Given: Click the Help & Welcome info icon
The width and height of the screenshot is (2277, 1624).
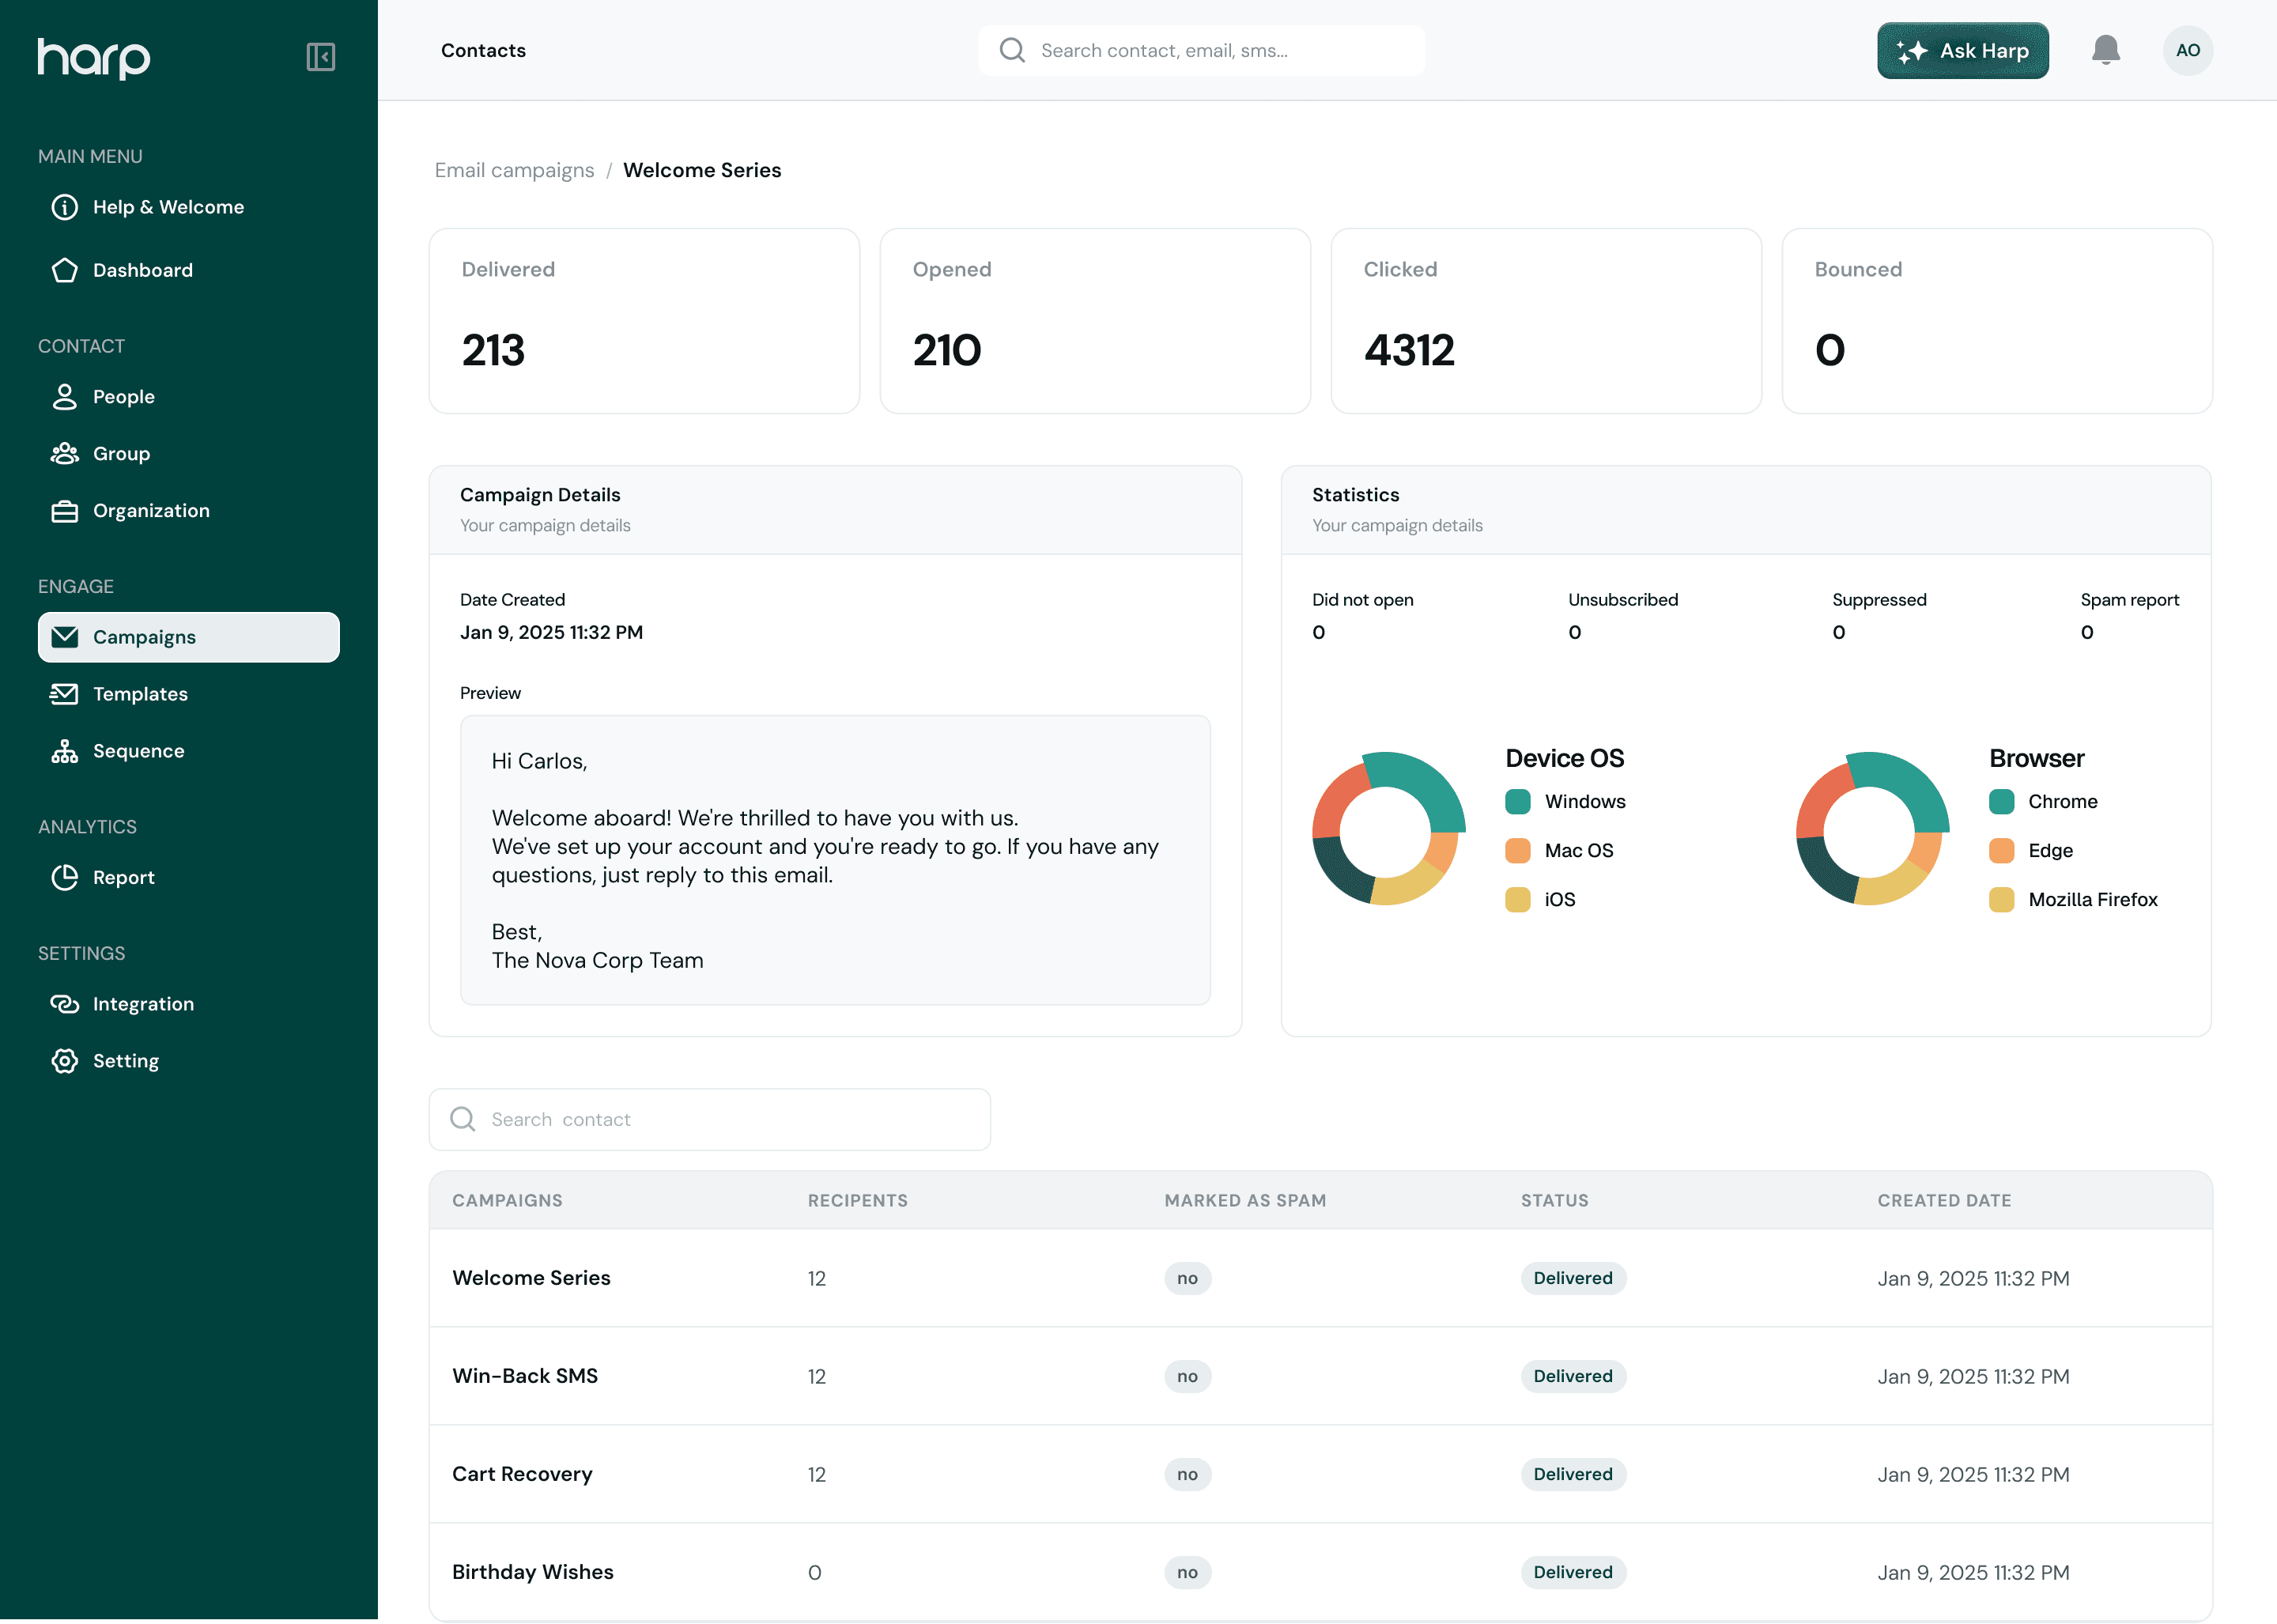Looking at the screenshot, I should click(65, 207).
